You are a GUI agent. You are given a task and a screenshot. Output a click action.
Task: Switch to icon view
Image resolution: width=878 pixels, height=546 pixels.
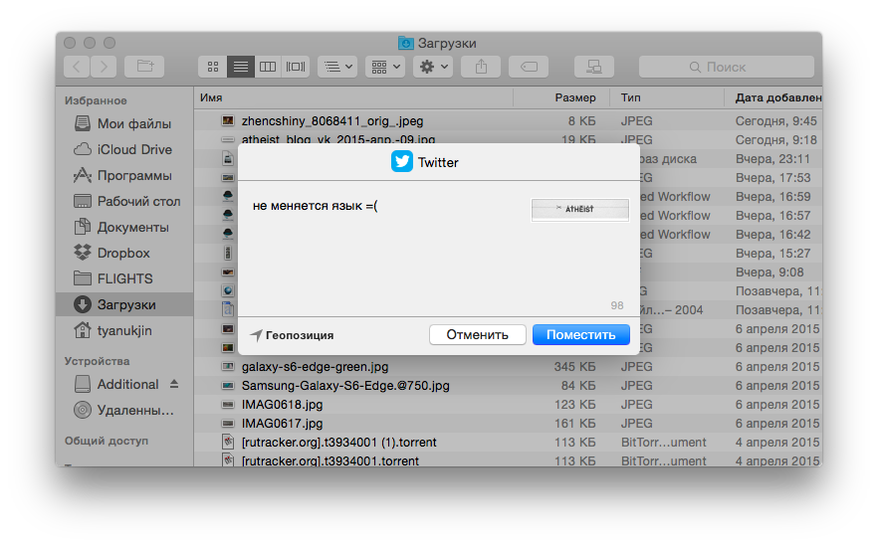point(213,67)
